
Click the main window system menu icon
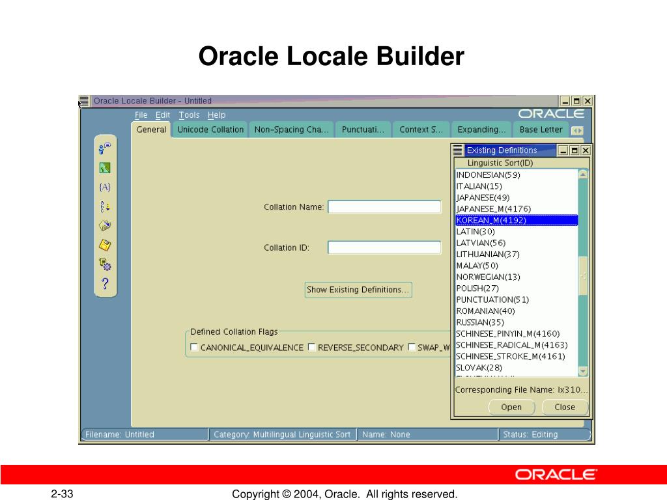[84, 101]
